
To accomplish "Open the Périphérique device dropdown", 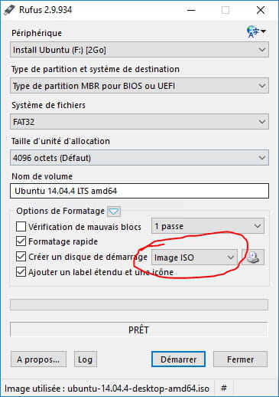I will coord(139,50).
